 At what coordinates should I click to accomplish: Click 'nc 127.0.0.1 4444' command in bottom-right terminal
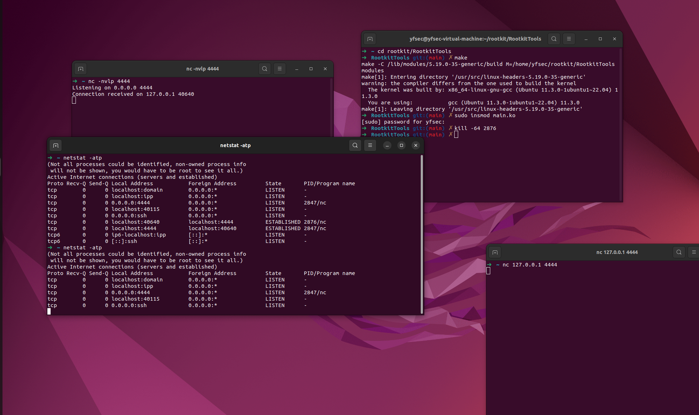point(530,265)
